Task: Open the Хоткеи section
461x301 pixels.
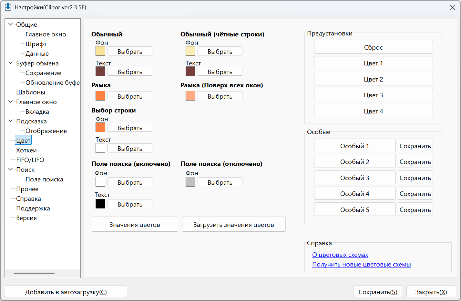Action: (x=26, y=150)
